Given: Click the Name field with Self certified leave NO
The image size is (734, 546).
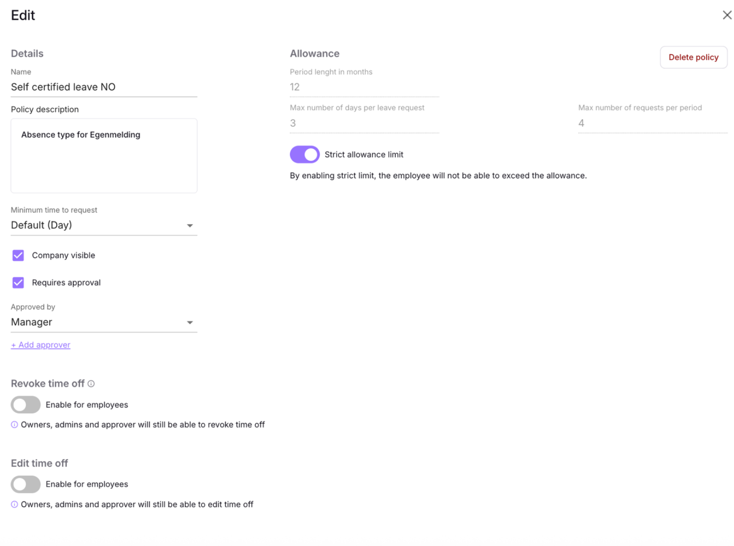Looking at the screenshot, I should click(x=104, y=87).
